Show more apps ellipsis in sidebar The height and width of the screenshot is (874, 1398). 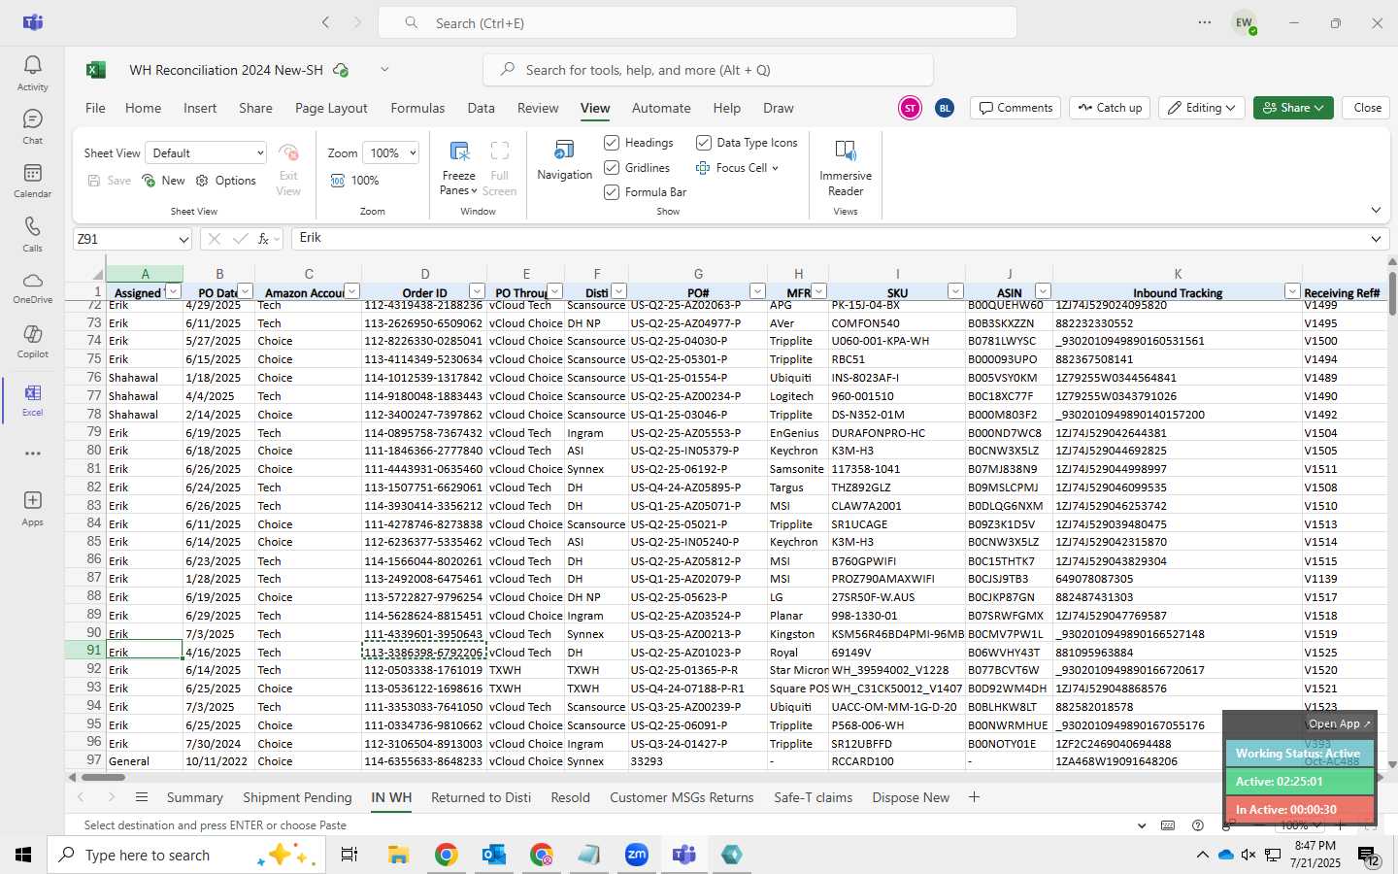pos(32,454)
